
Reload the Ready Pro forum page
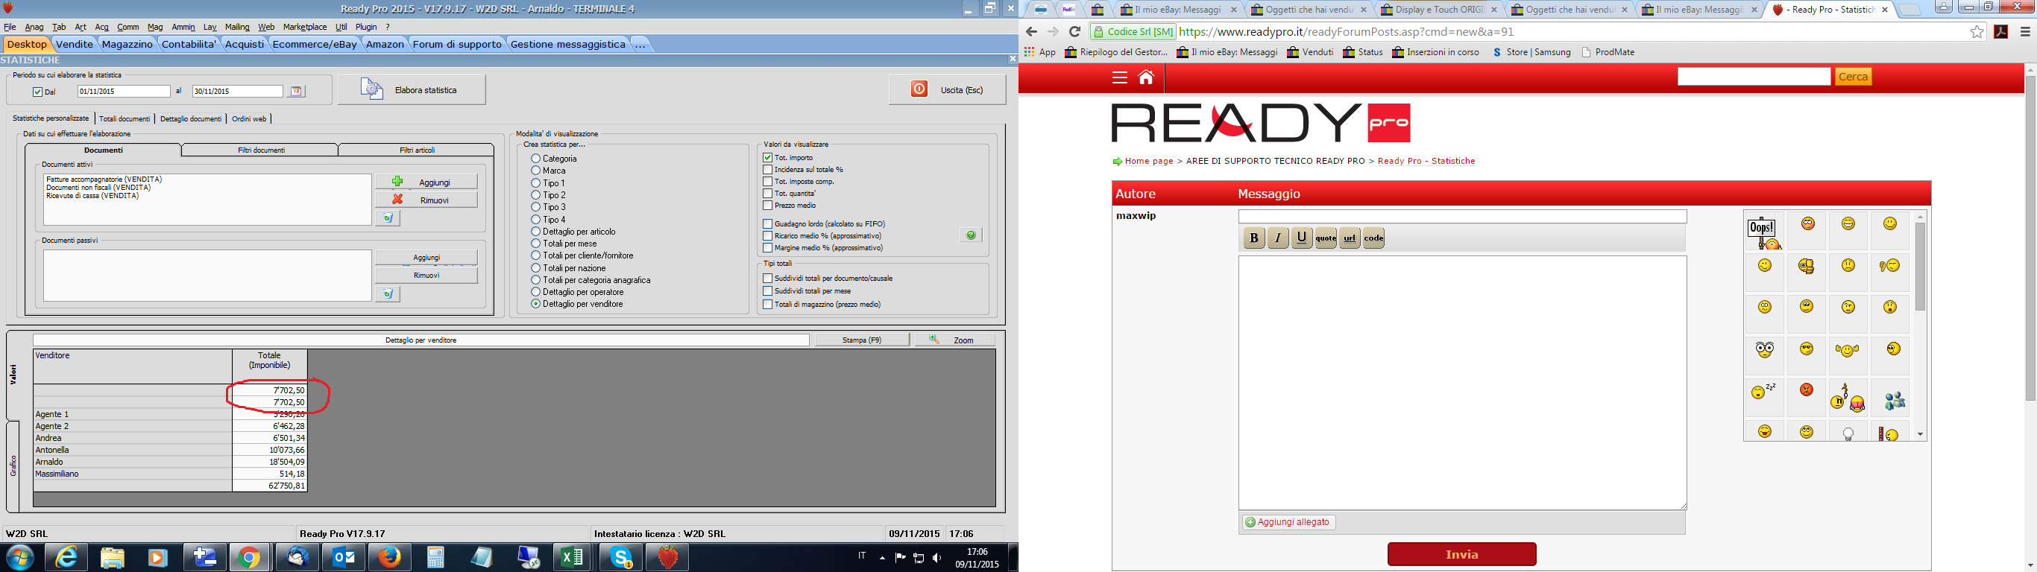[1074, 31]
